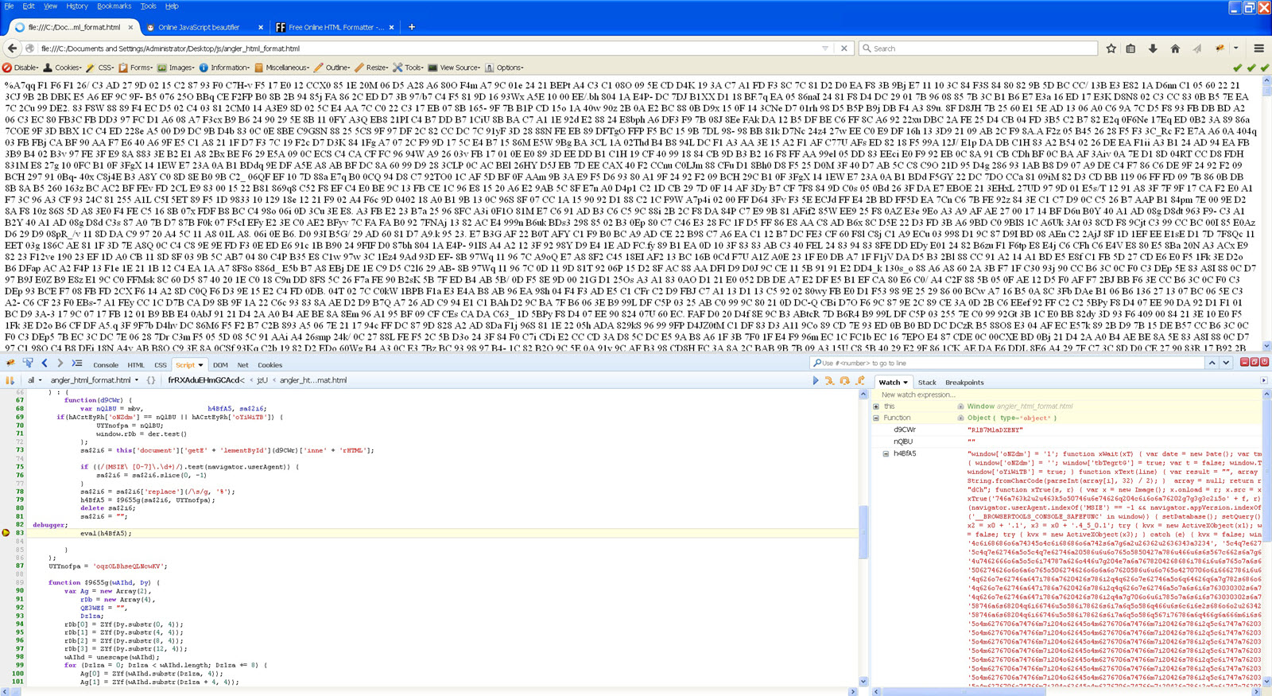The height and width of the screenshot is (696, 1272).
Task: Go back with Firebug's left arrow
Action: point(45,364)
